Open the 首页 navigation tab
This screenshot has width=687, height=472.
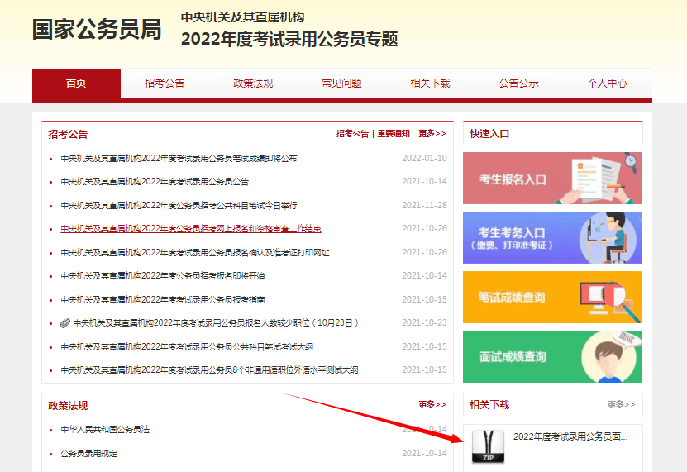coord(76,83)
